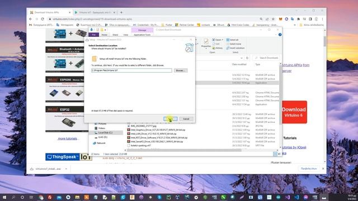Sort by Type column header
The height and width of the screenshot is (201, 358).
[x=258, y=65]
